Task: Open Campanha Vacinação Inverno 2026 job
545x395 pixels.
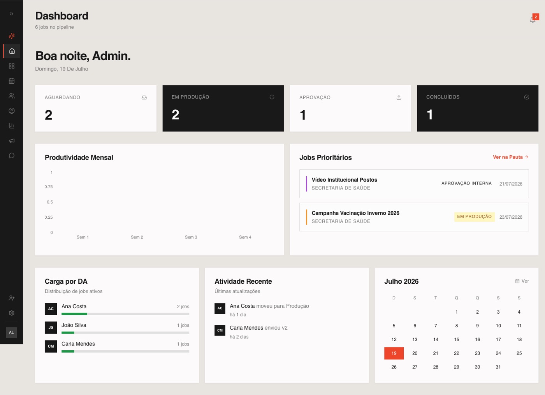Action: click(x=414, y=217)
